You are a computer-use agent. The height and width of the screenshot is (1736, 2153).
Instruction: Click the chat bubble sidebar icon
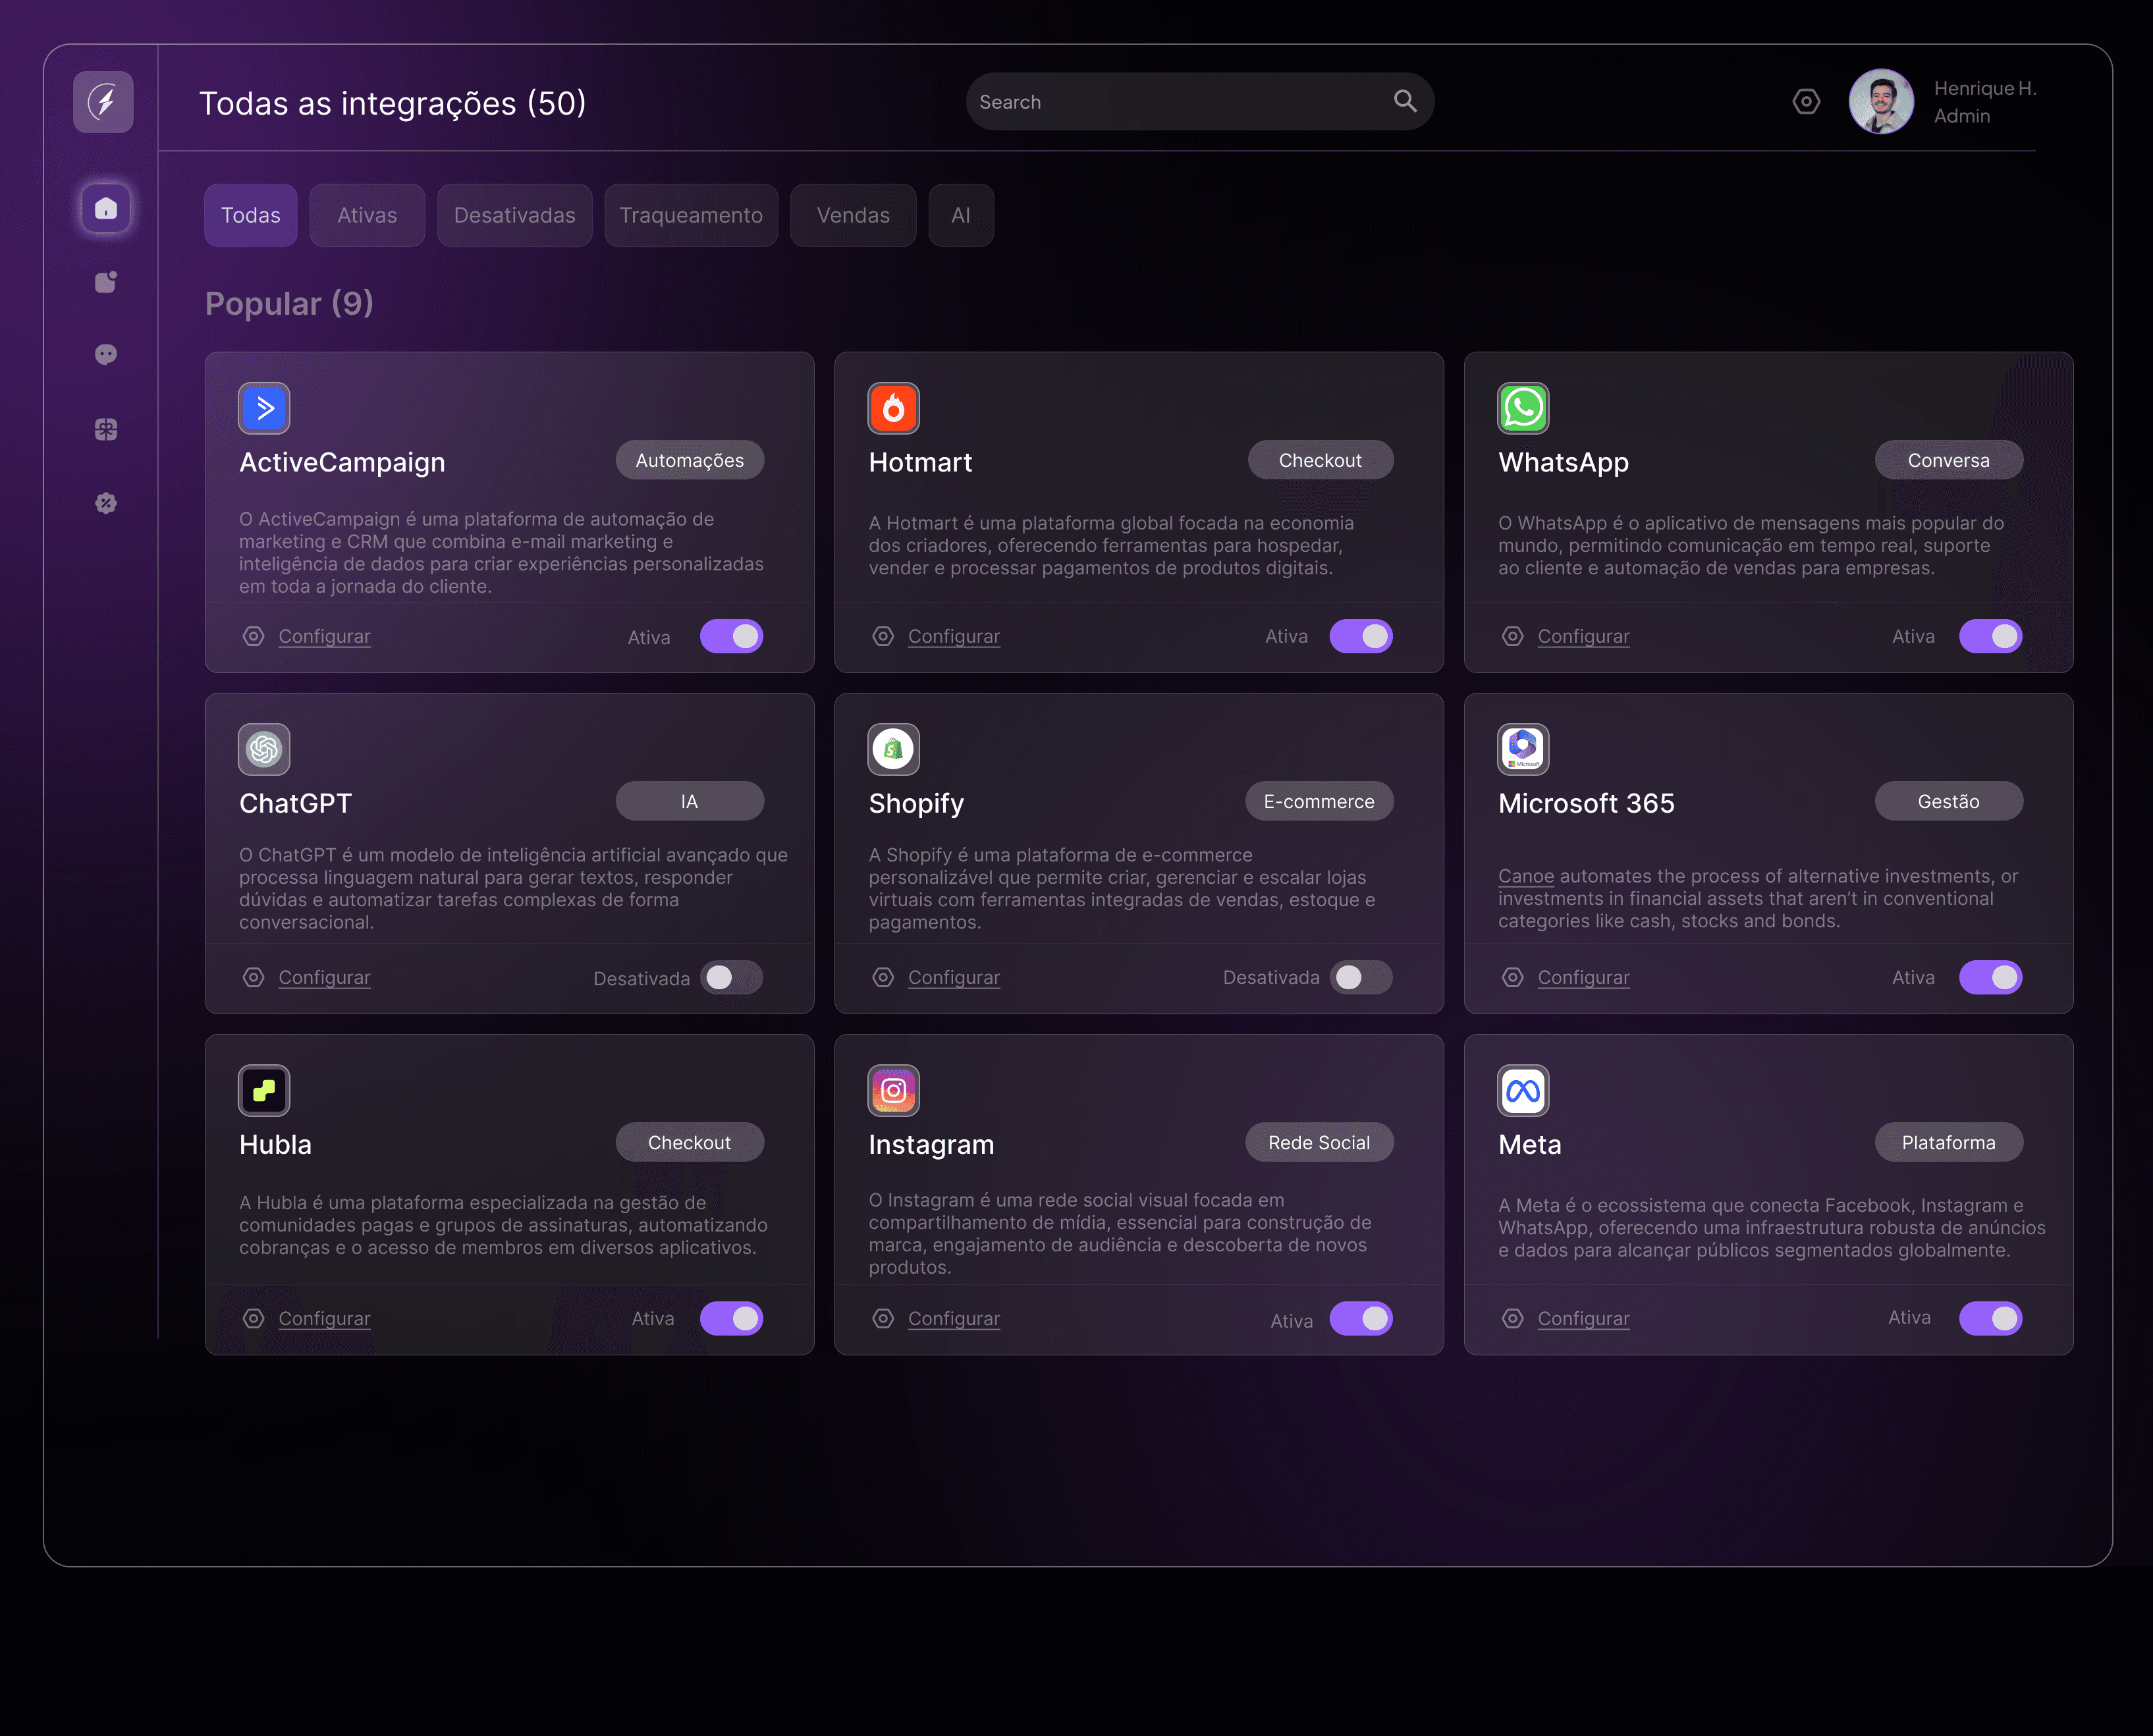(x=106, y=354)
